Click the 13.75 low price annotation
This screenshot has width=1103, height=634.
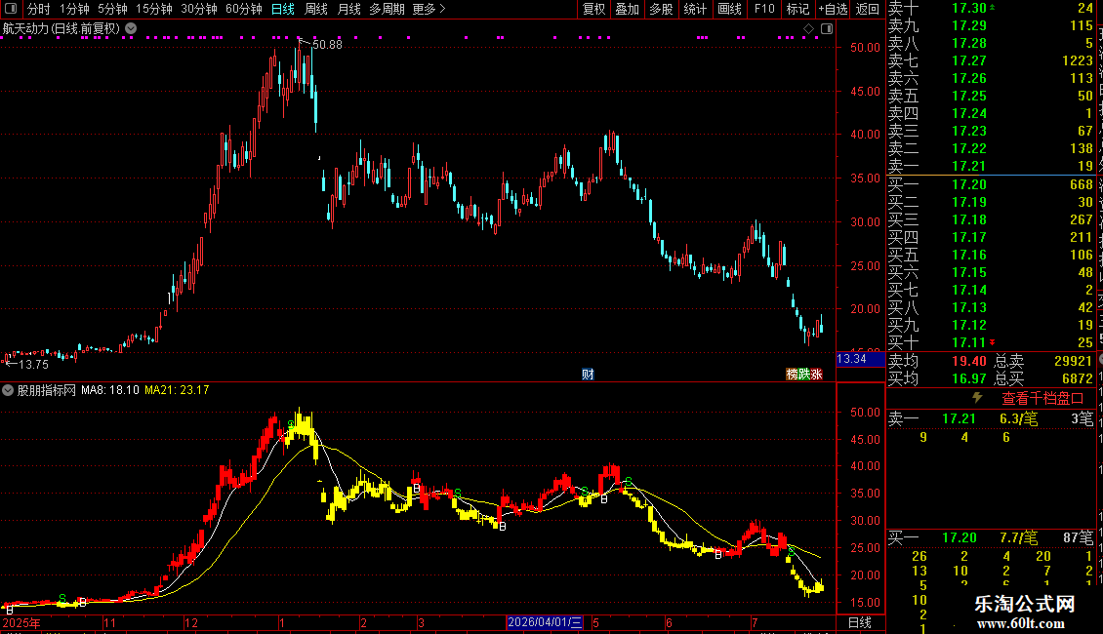pyautogui.click(x=33, y=364)
